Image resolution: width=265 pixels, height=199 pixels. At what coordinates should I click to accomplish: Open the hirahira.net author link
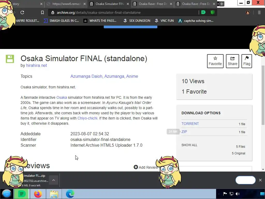pos(36,66)
